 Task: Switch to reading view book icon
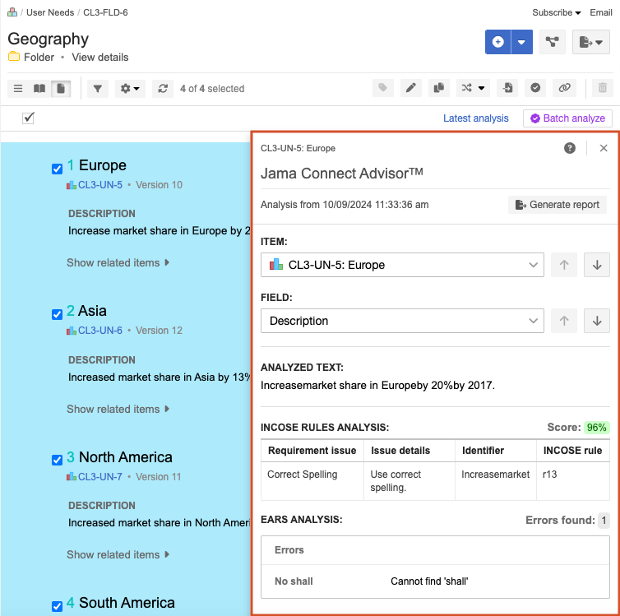[x=39, y=88]
